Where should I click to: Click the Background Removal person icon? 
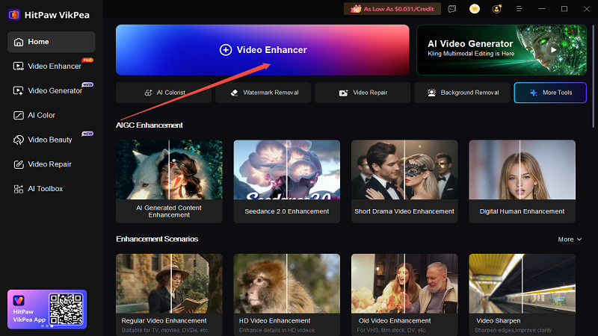431,93
